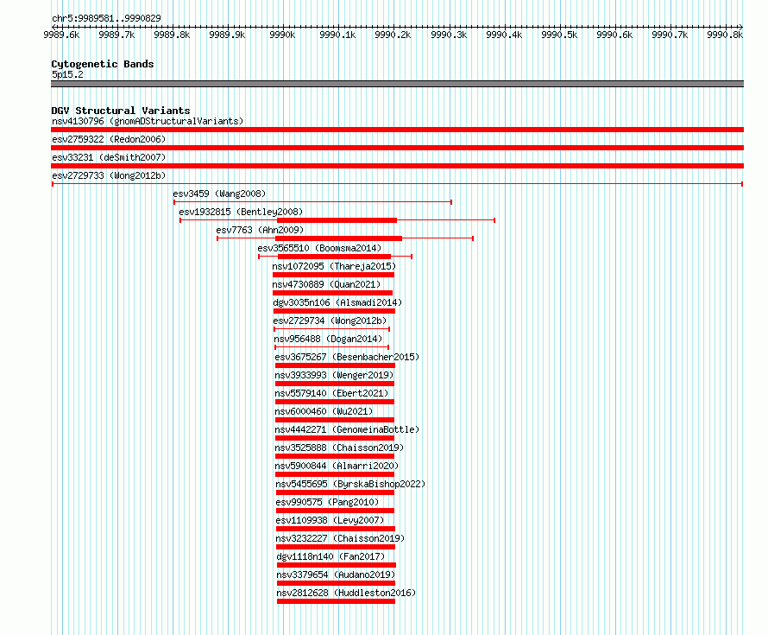
Task: Select nsv5579140 (Ebert2021) label
Action: [x=331, y=393]
